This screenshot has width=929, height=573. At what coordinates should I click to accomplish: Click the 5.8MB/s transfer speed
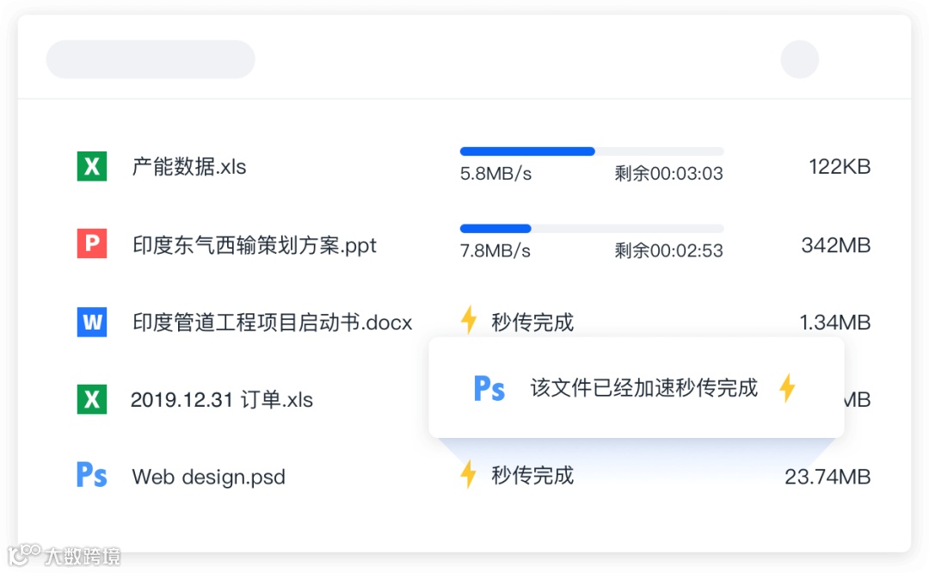496,174
